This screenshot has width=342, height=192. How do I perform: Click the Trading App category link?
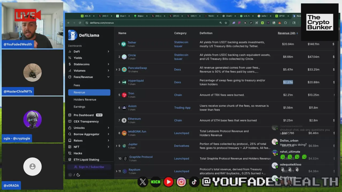click(182, 108)
